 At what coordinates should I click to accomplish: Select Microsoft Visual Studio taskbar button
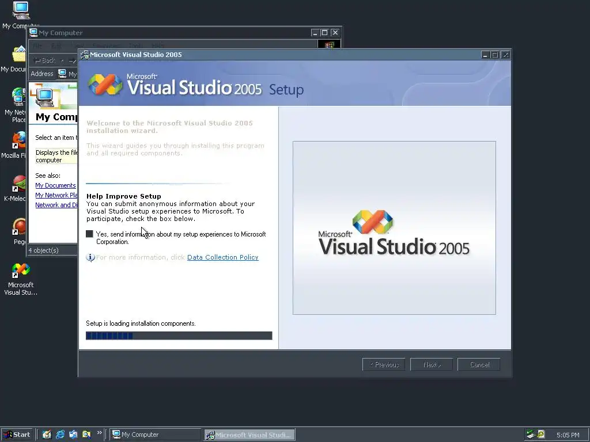(250, 435)
